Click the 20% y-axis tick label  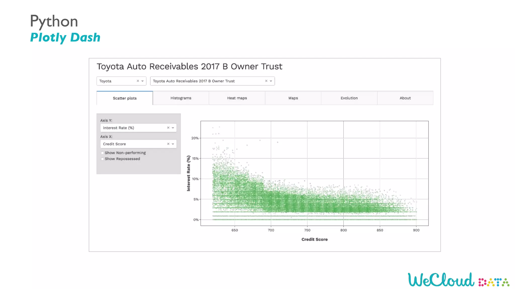coord(195,138)
